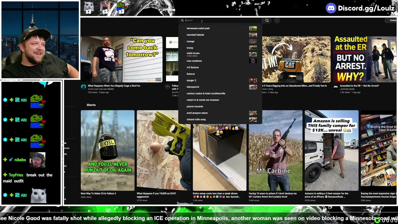Click channel avatar beside the Fallout video title

(168, 87)
